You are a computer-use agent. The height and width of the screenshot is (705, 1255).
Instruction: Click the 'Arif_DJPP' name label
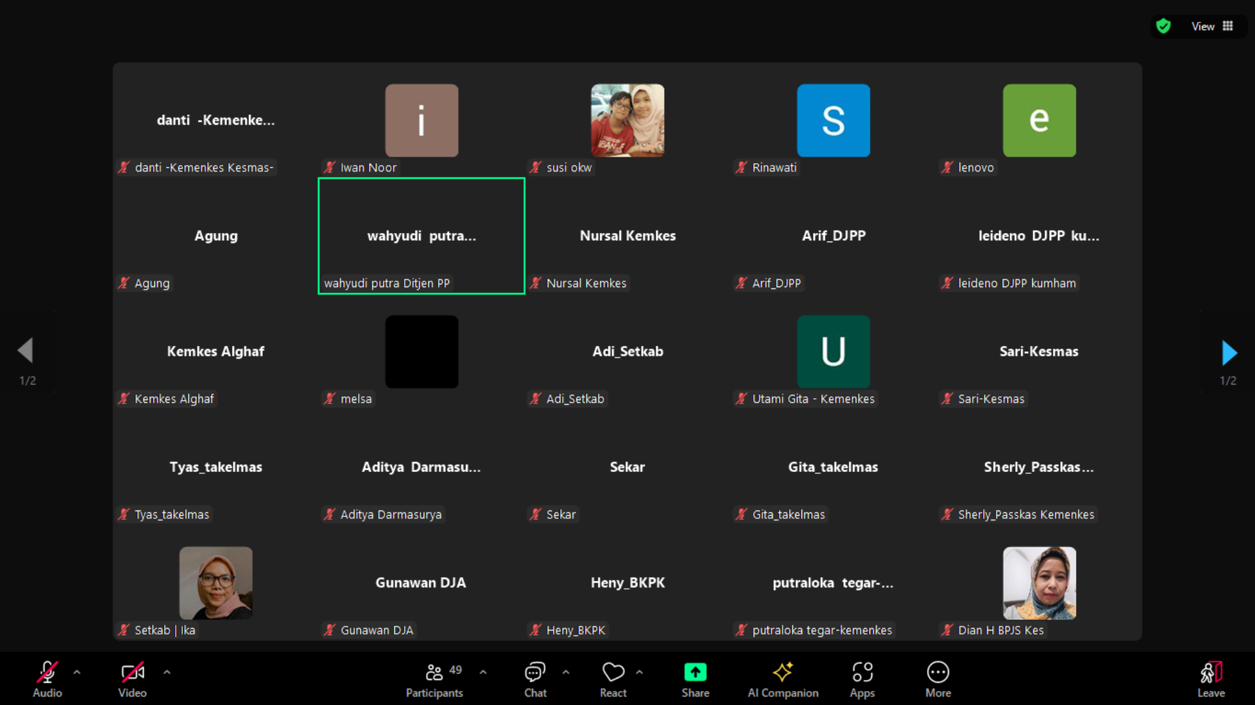(777, 283)
